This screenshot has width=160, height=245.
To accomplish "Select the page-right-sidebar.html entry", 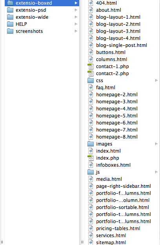I will (x=124, y=186).
